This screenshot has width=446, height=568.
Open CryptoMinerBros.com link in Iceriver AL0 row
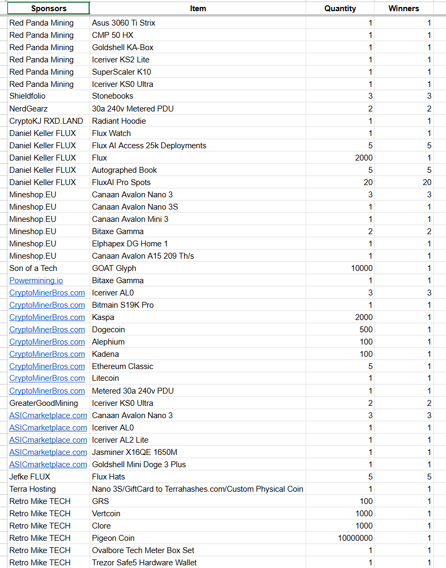(47, 293)
